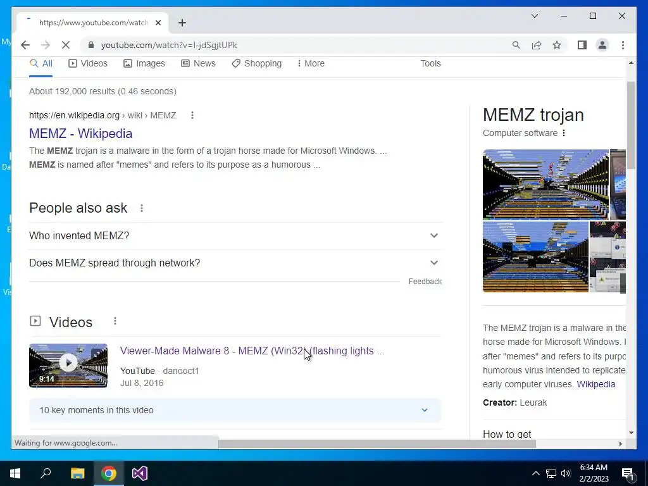Open the More search options menu
This screenshot has width=648, height=486.
311,64
